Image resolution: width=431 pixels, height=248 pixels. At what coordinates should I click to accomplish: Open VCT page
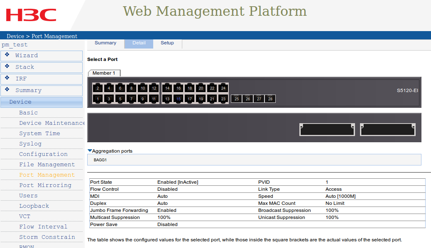coord(25,216)
